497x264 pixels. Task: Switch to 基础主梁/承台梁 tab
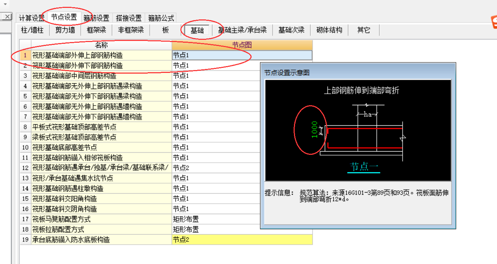pos(242,30)
